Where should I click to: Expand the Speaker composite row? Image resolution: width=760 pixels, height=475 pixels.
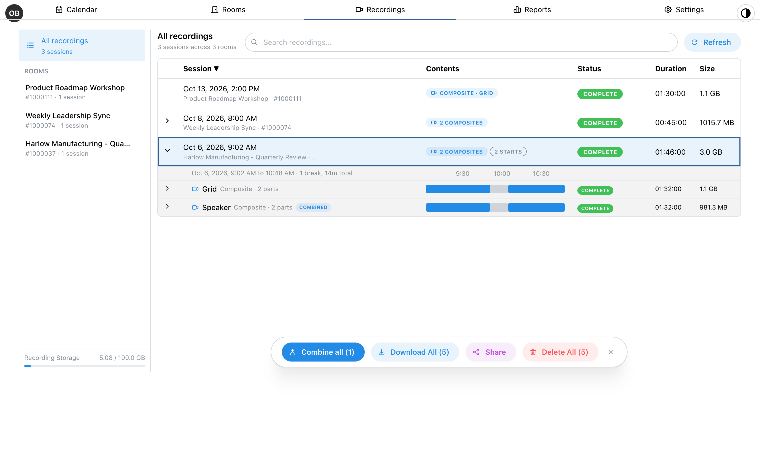tap(167, 206)
